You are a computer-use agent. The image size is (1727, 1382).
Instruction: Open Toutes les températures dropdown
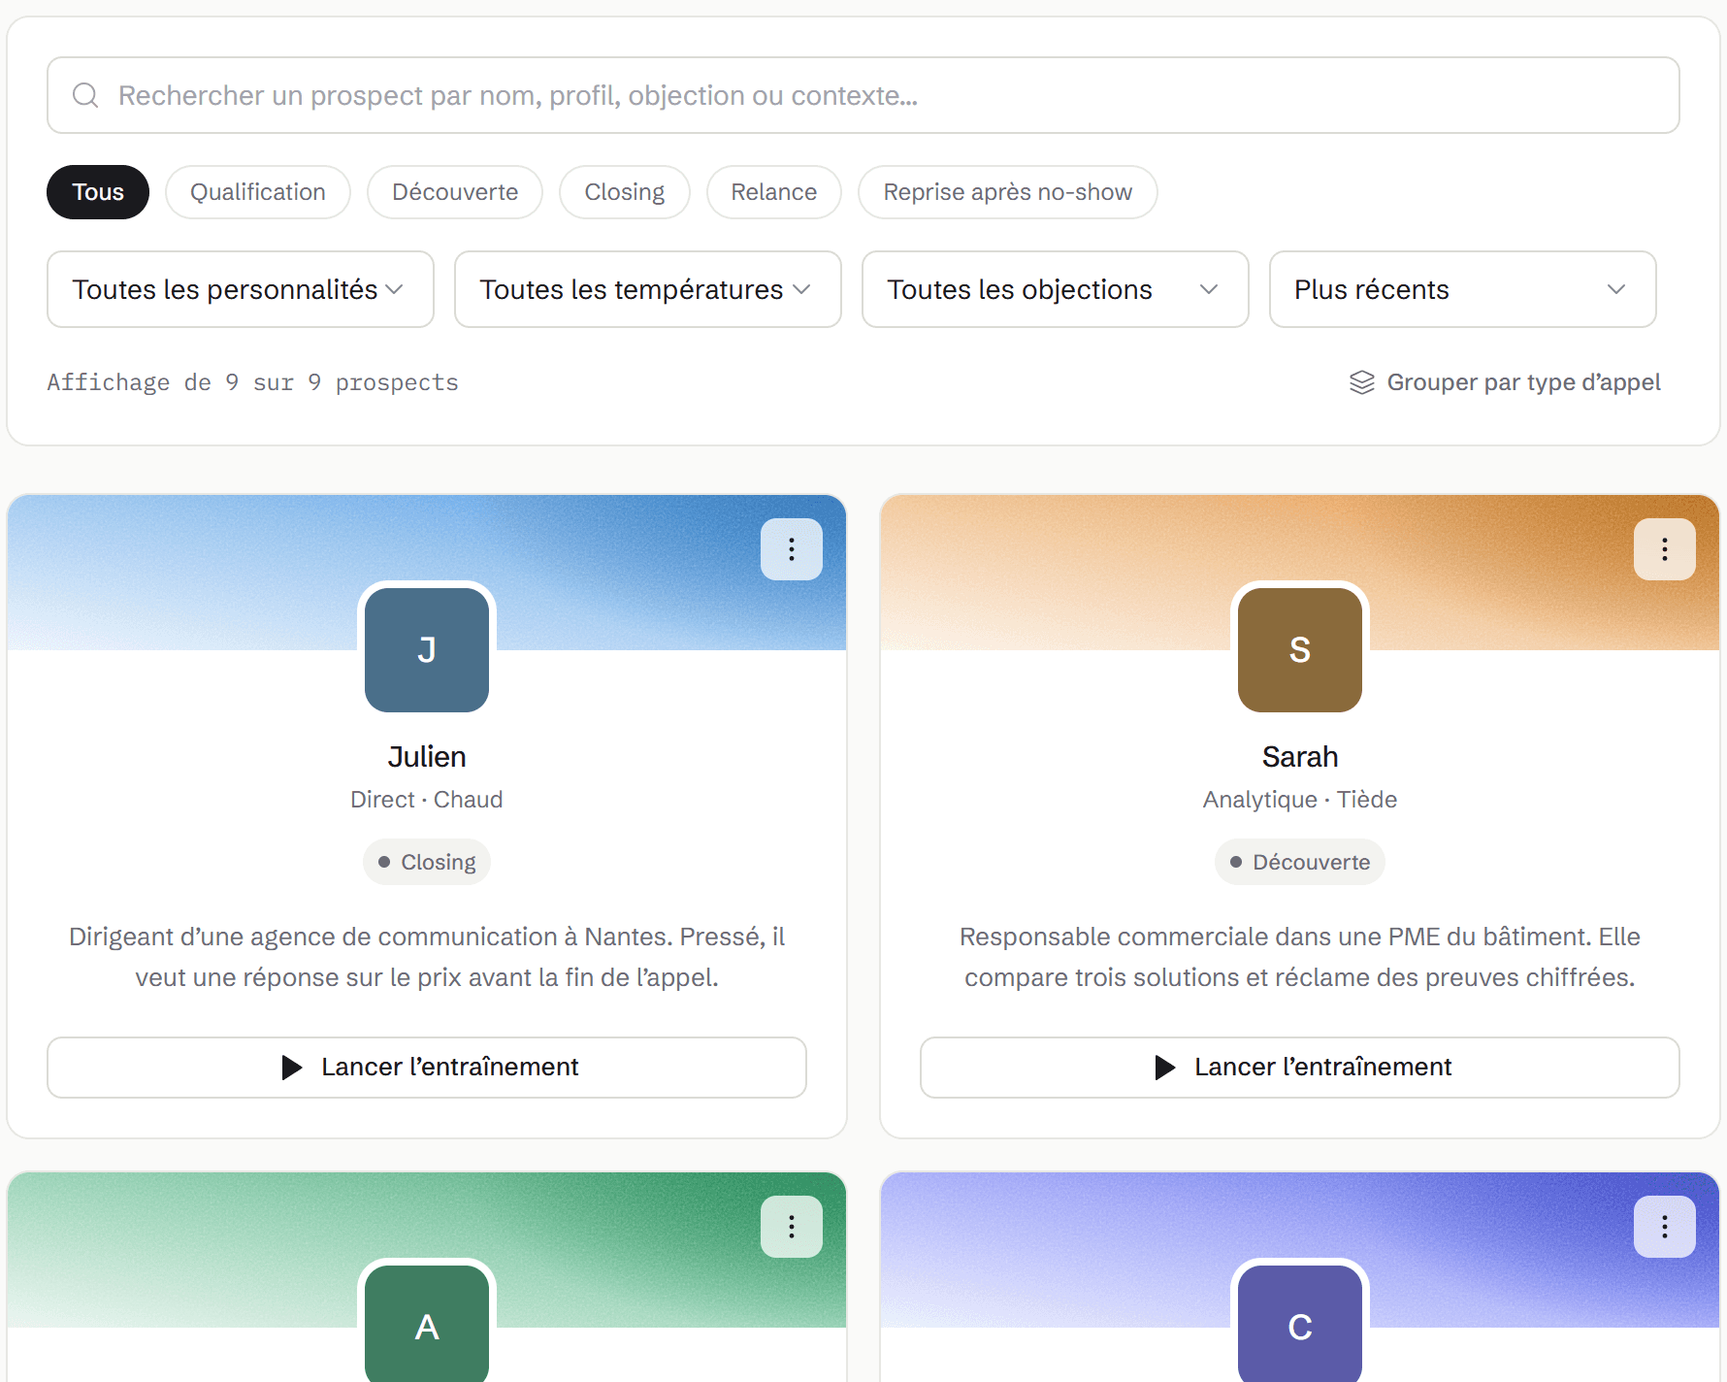[648, 289]
